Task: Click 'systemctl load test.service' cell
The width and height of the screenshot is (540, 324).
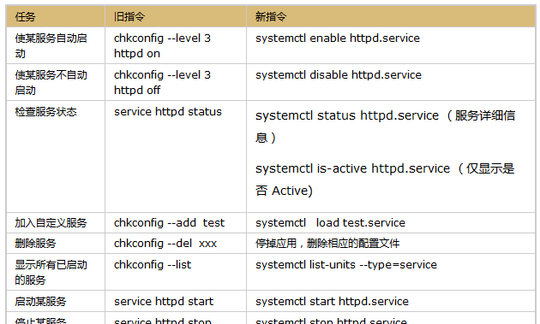Action: click(391, 222)
